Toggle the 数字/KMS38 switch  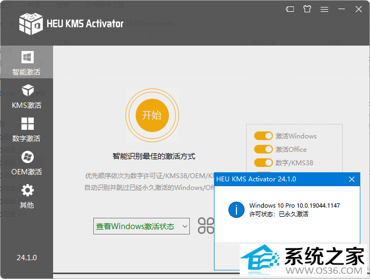point(263,163)
